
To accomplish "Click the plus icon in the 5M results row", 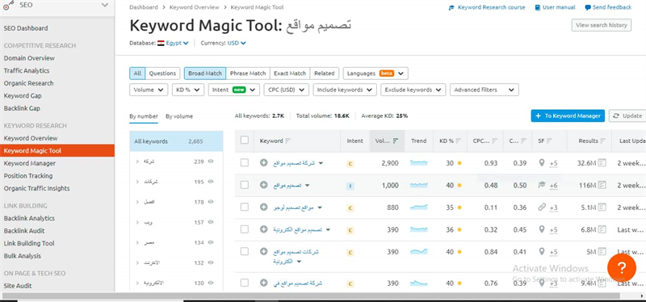I will 264,251.
